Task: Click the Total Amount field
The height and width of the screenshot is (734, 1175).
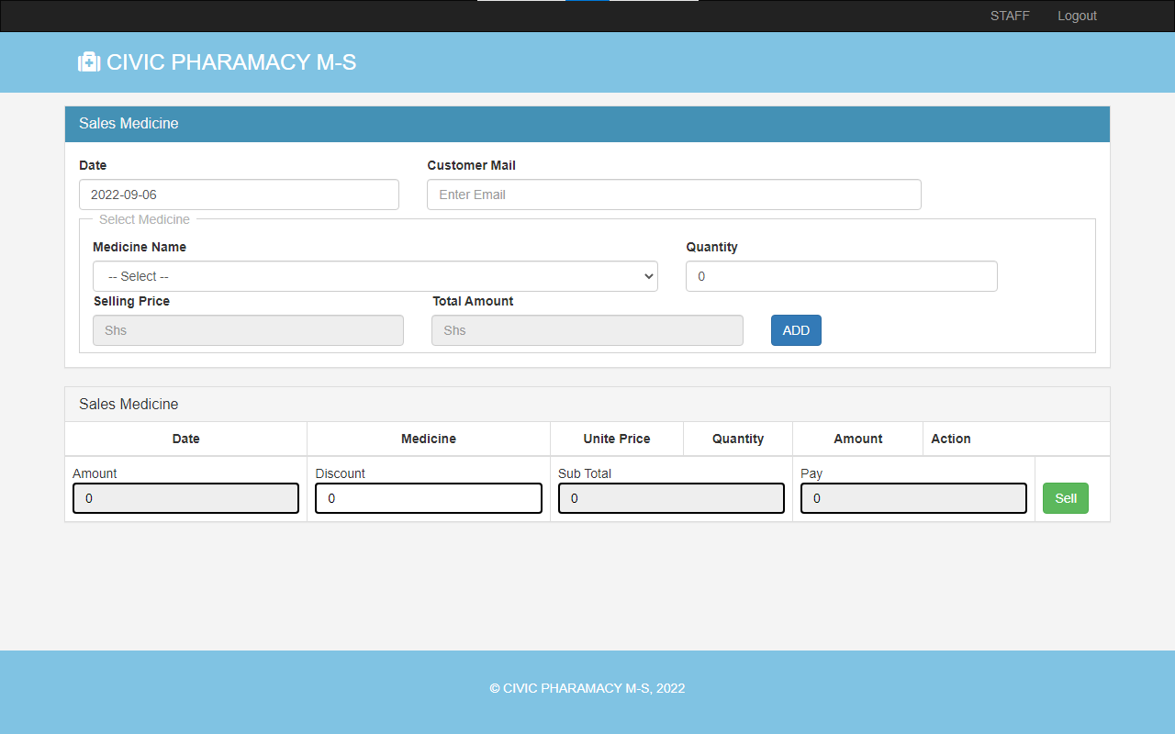Action: (587, 329)
